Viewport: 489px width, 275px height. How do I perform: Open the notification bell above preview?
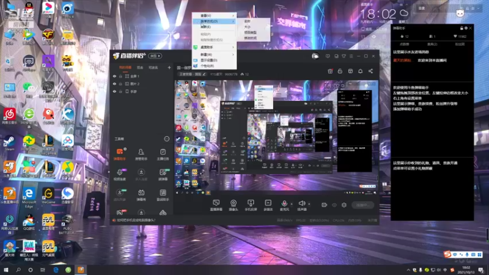click(360, 71)
